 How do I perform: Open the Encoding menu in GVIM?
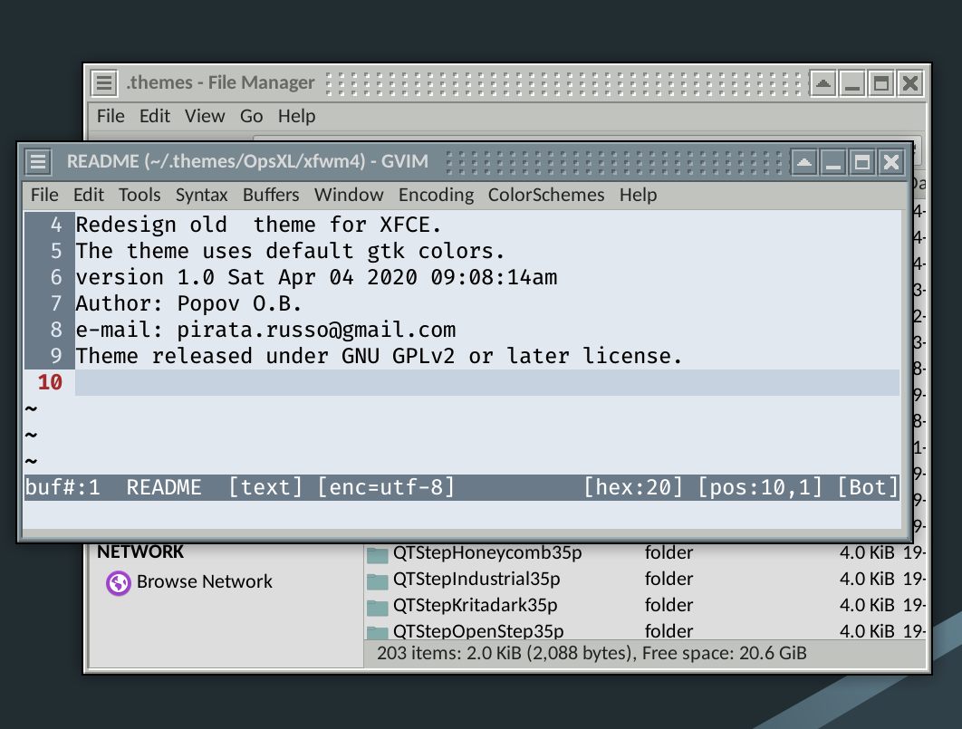(436, 195)
